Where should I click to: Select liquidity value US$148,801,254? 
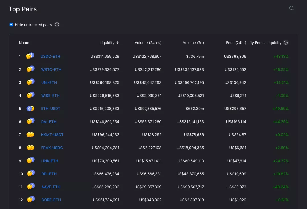[105, 122]
